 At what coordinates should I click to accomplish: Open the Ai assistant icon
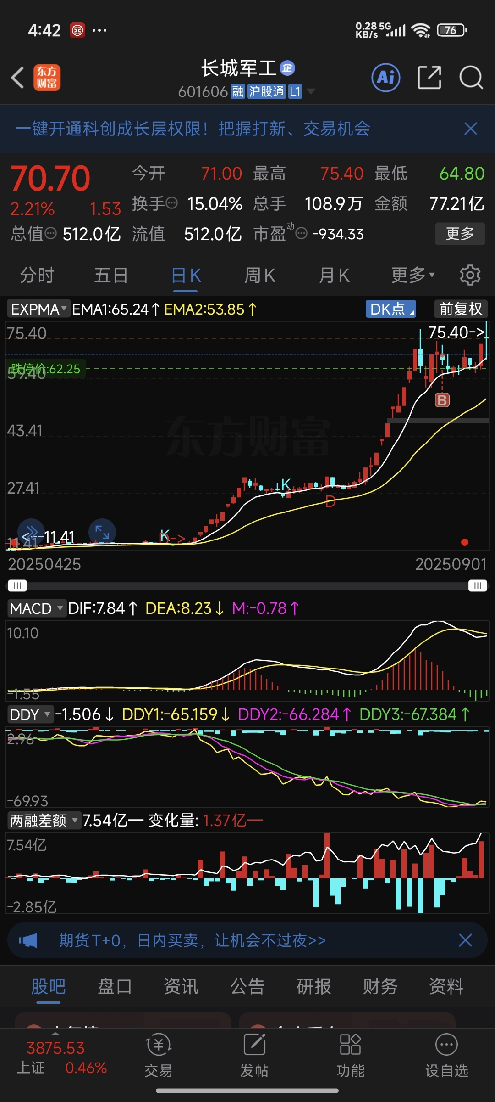[386, 77]
